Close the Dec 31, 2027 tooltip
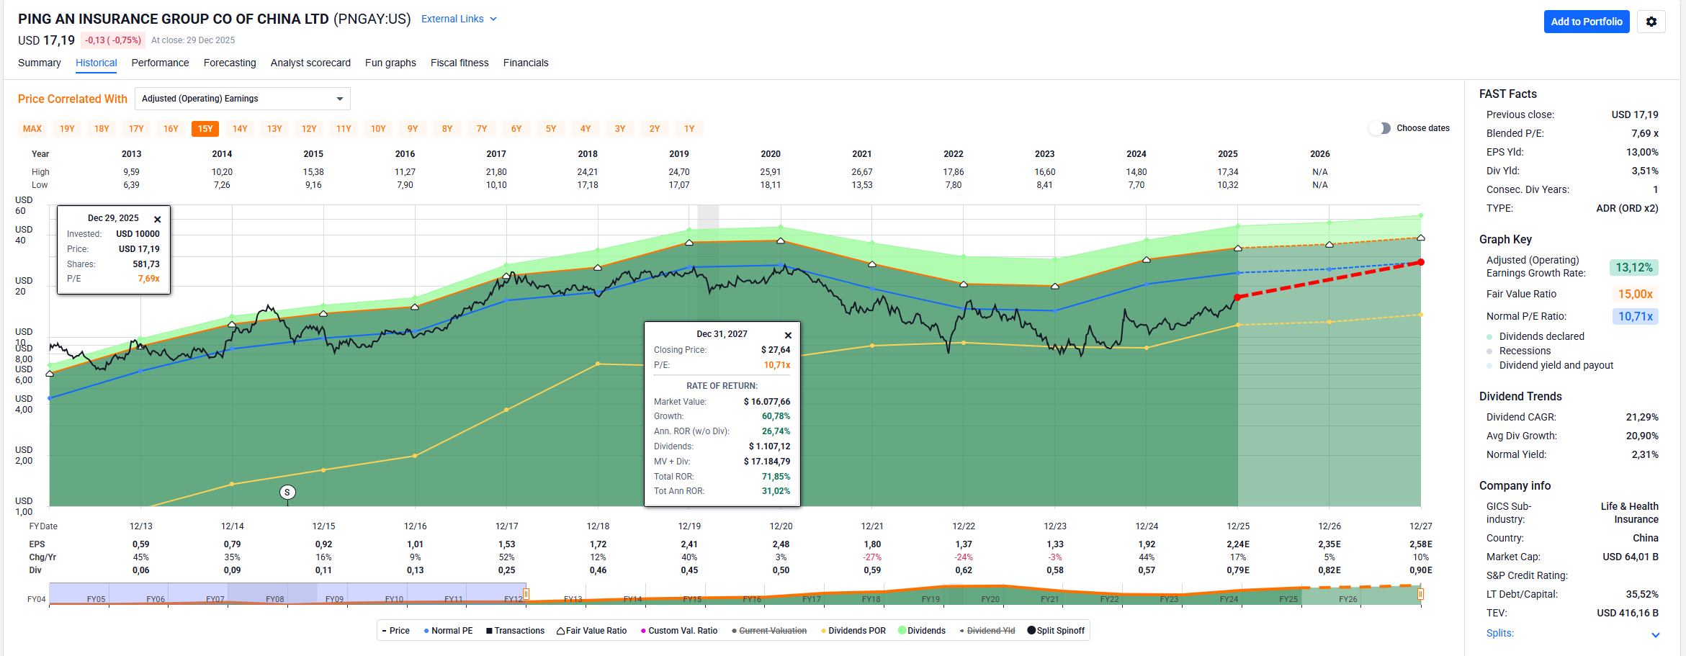1686x656 pixels. 788,335
